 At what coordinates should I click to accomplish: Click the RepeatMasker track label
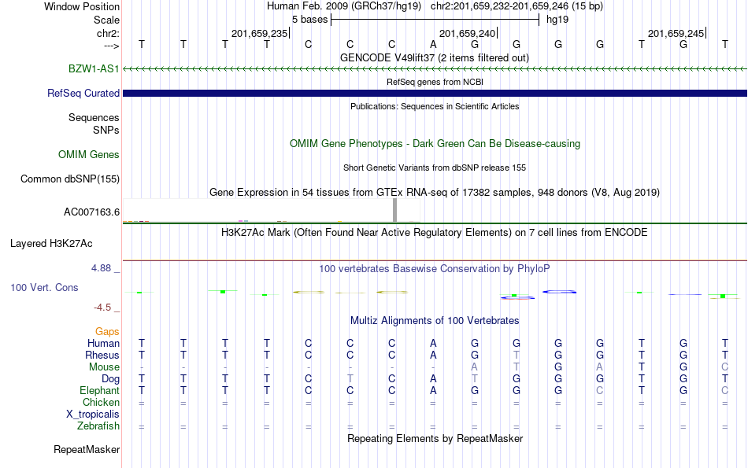87,449
